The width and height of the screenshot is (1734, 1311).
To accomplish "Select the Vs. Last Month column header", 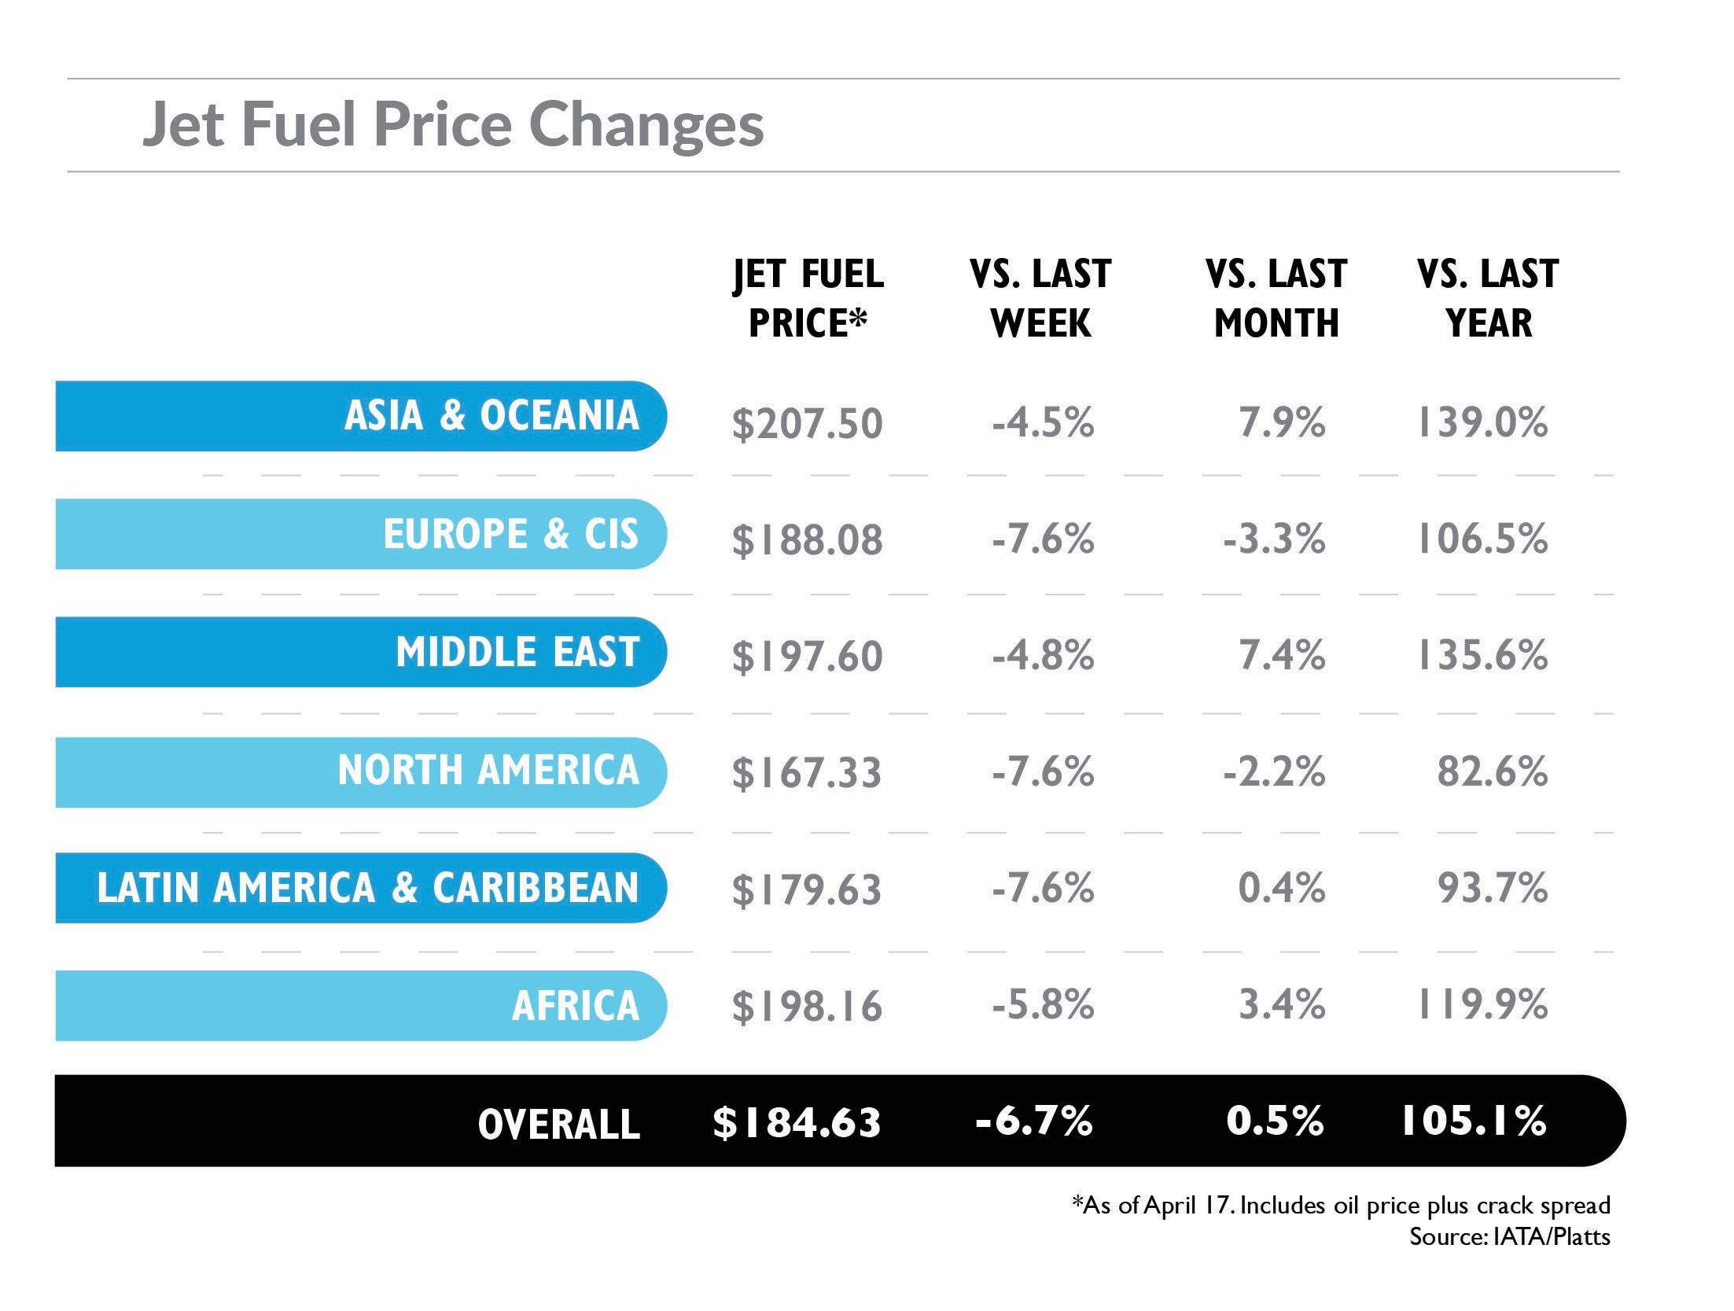I will (x=1276, y=298).
